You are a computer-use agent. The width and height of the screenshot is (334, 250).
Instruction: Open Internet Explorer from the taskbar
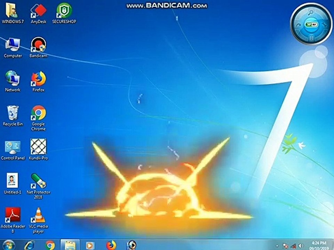29,245
